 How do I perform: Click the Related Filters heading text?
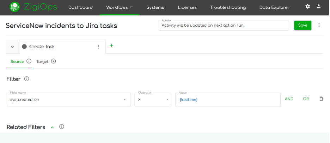coord(26,127)
